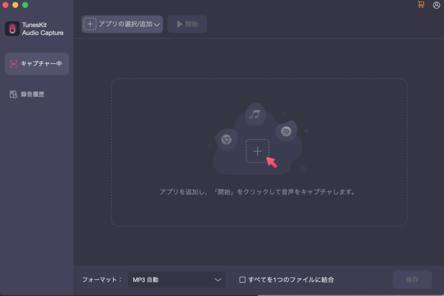Click the キャプチャー中 waveform icon
444x296 pixels.
coord(13,64)
